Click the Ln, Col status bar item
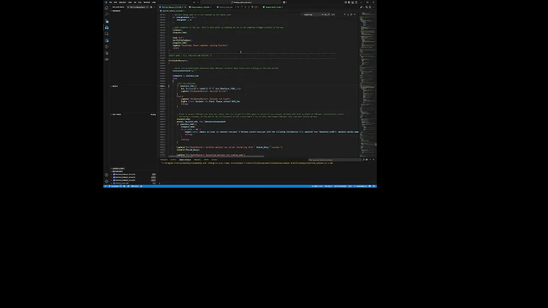 tap(317, 186)
